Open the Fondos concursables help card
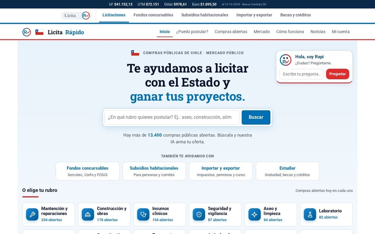Viewport: 375px width, 234px height. point(87,171)
